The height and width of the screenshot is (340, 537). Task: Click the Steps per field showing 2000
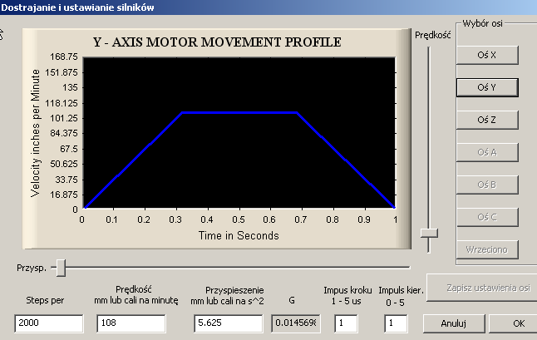coord(49,323)
